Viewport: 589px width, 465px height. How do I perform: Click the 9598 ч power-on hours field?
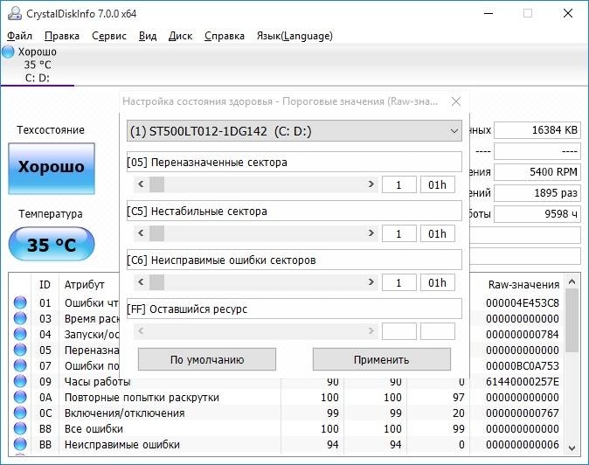pos(537,214)
